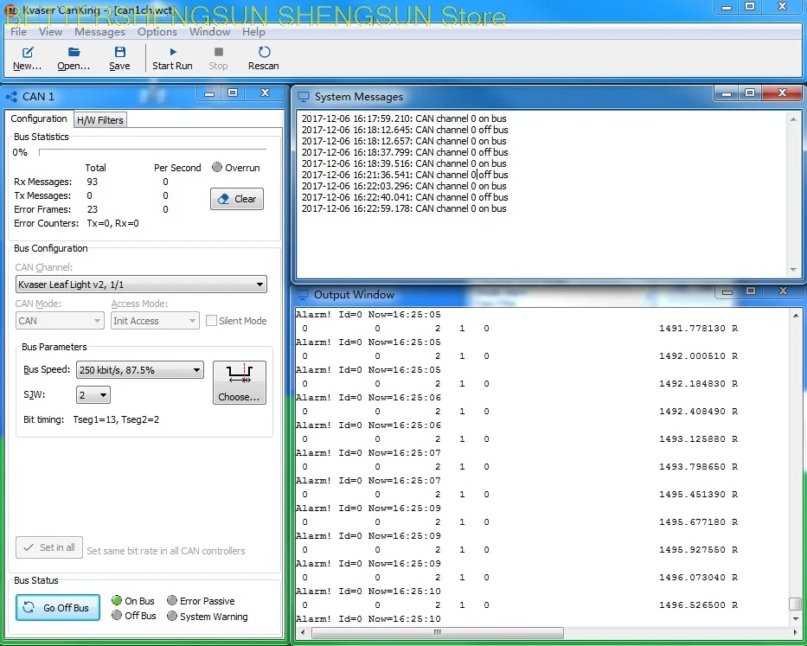Click the Overrun indicator
Viewport: 807px width, 646px height.
[x=217, y=167]
